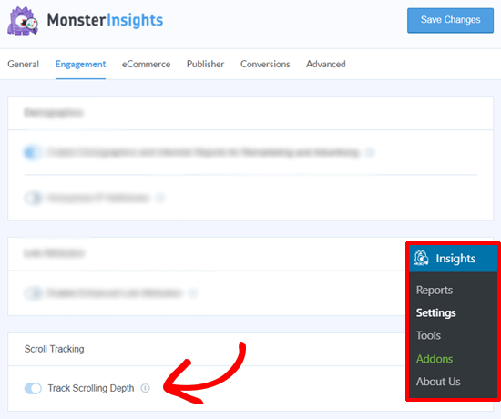Click the Save Changes button

[450, 20]
